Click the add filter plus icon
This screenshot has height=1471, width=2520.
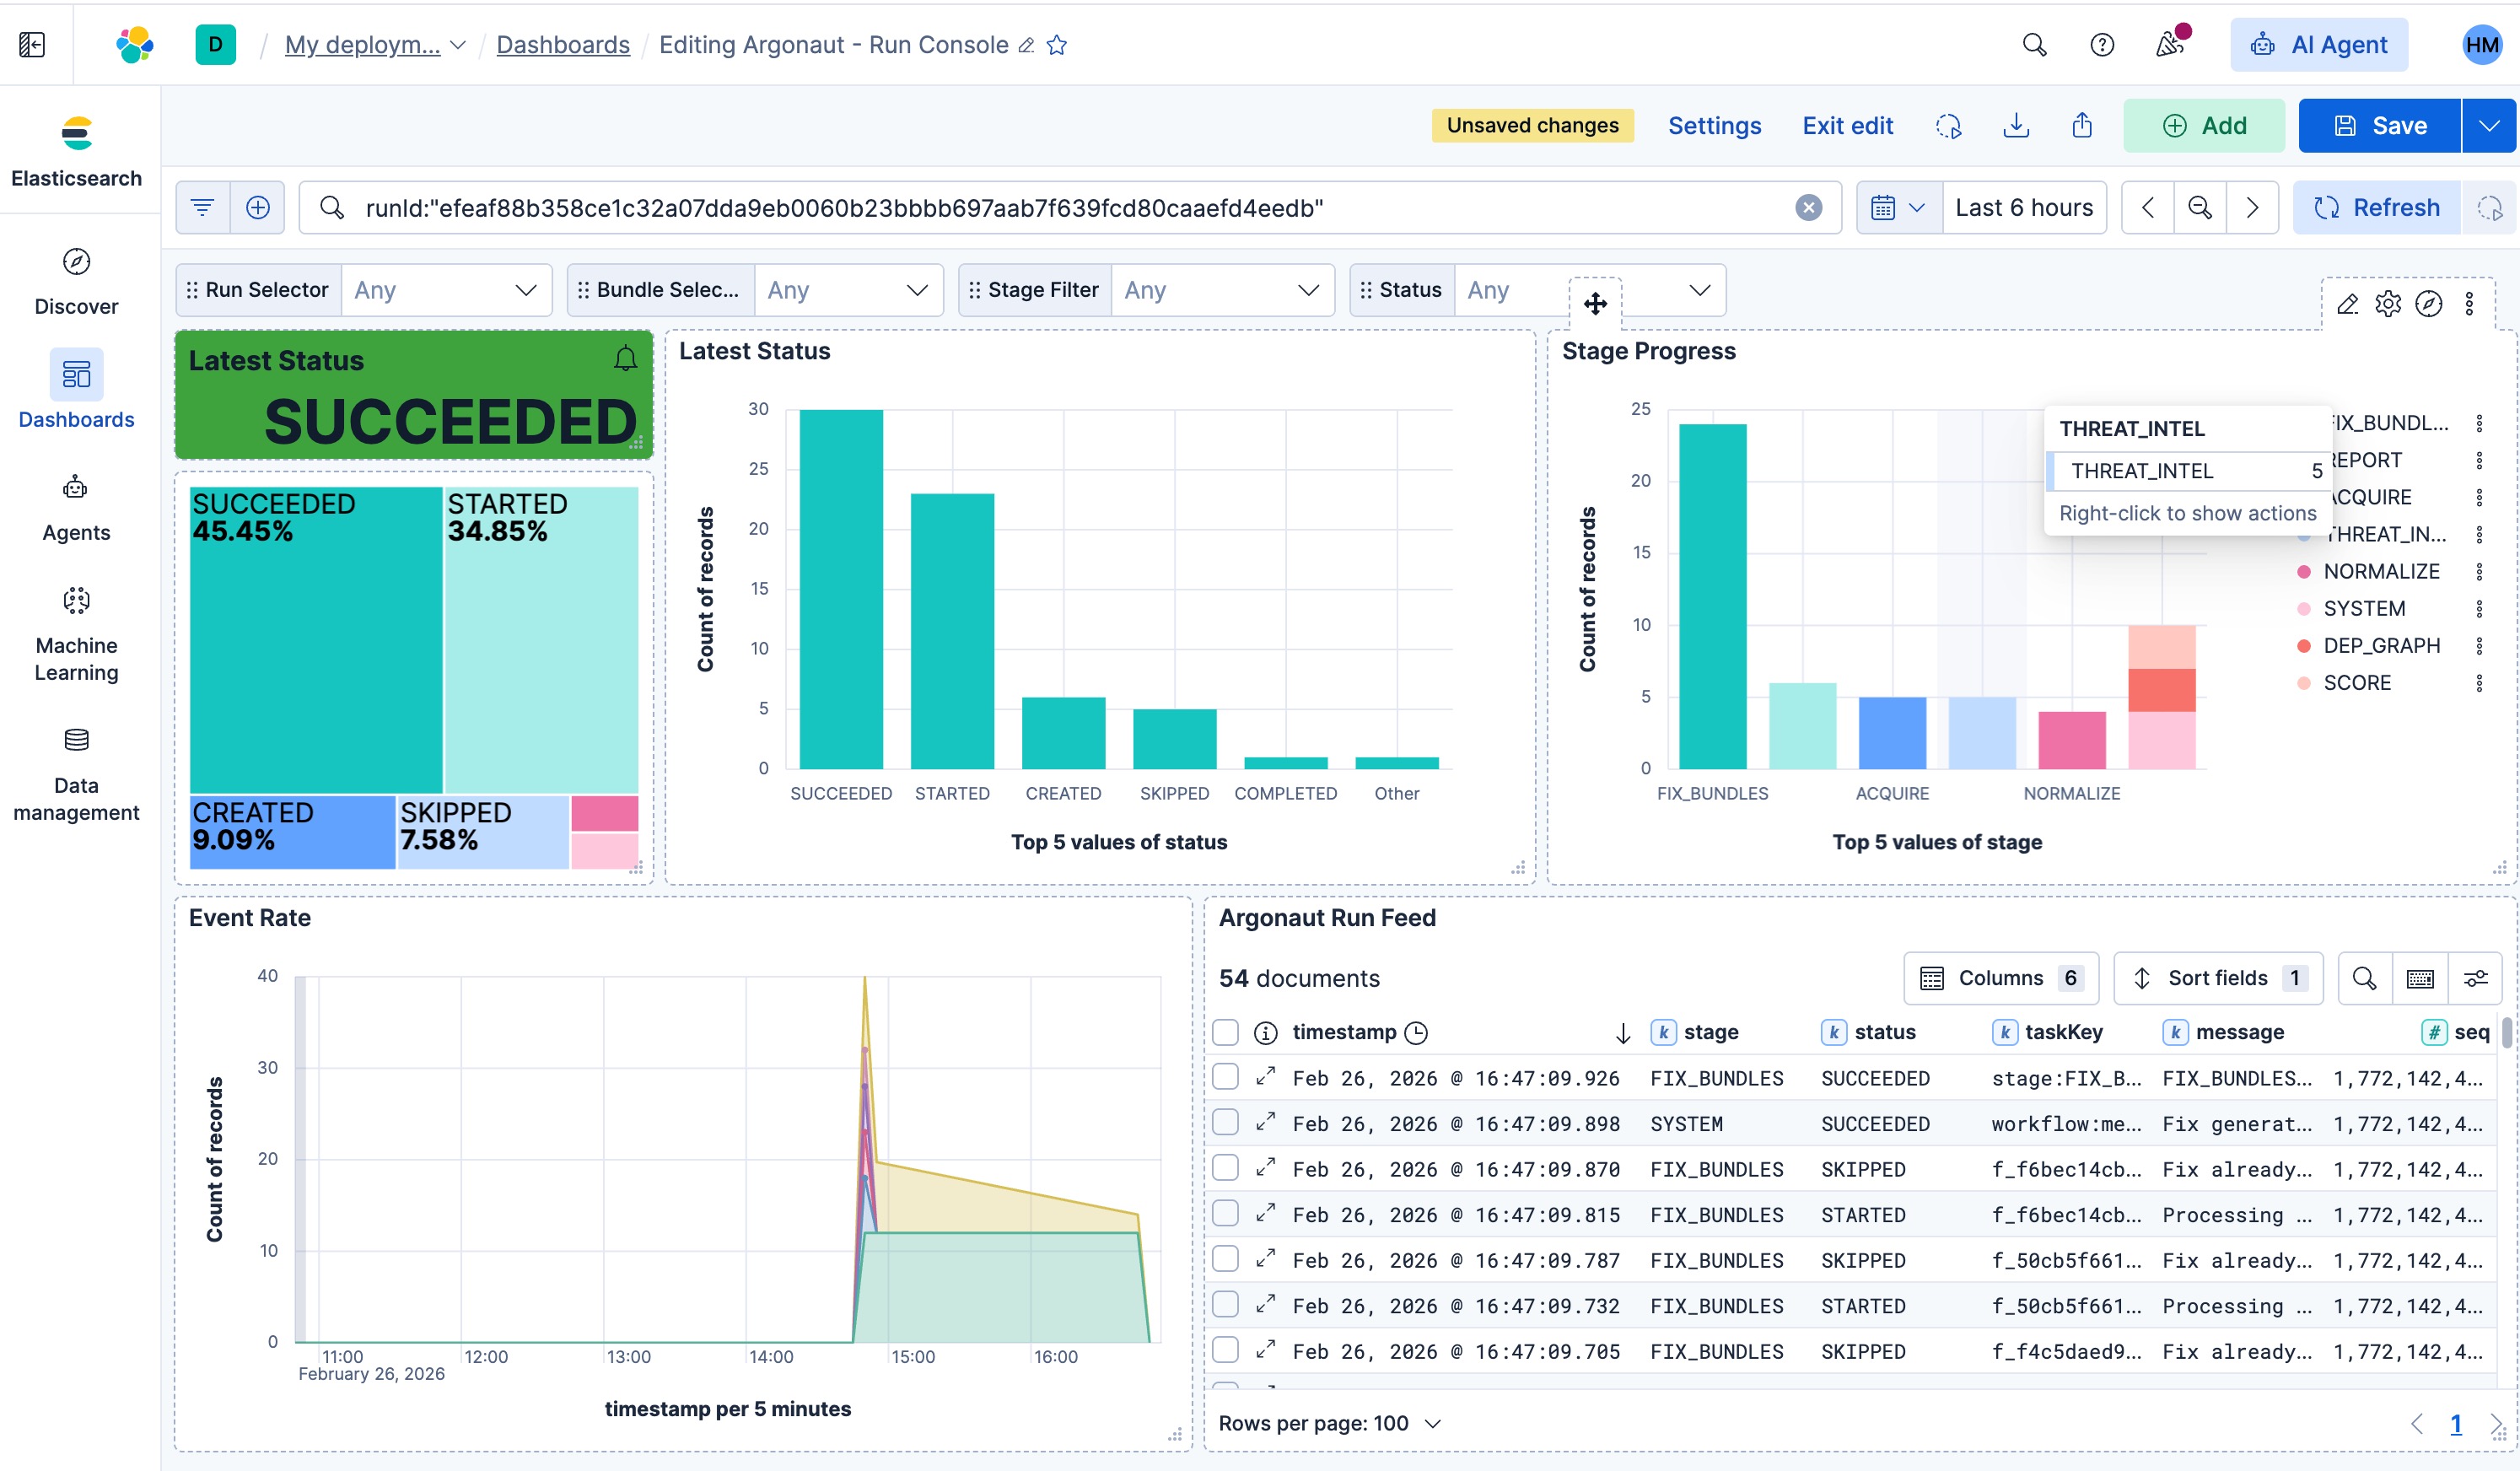258,208
